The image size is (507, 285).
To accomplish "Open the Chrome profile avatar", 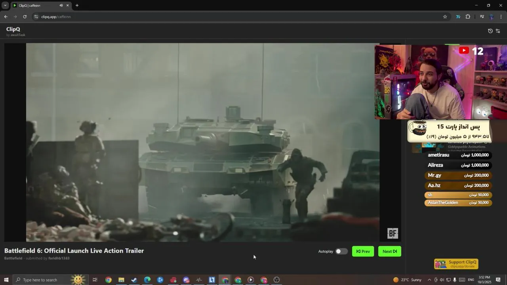I will pyautogui.click(x=492, y=17).
